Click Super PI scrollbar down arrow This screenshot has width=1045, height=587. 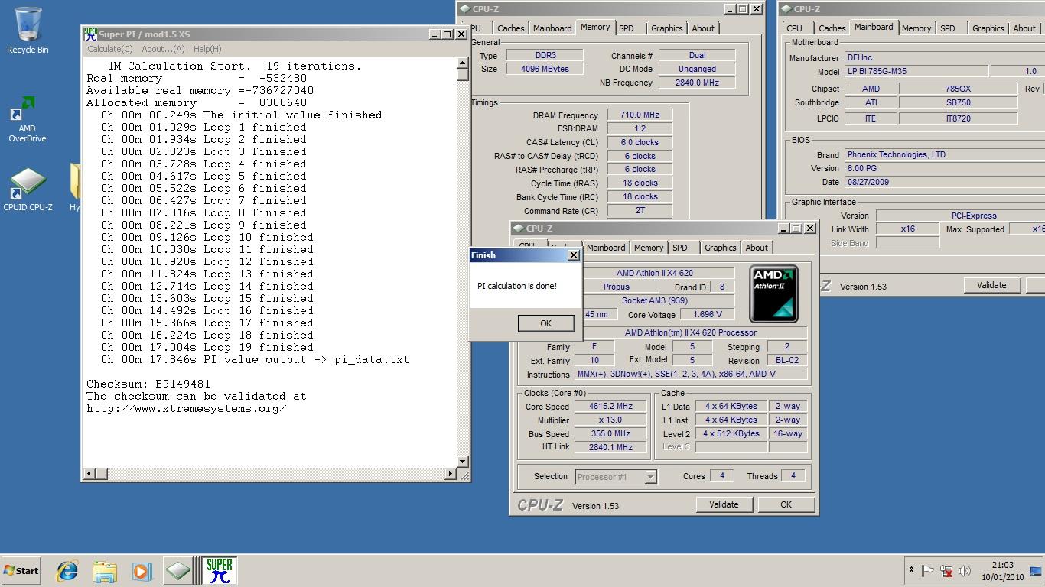[x=462, y=462]
